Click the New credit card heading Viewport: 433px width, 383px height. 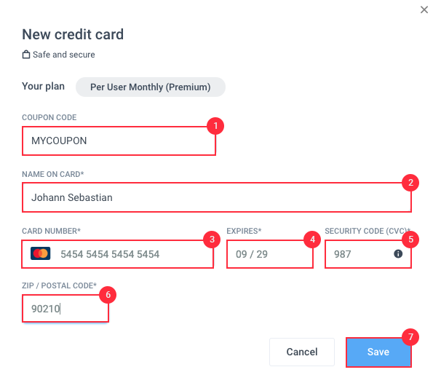pyautogui.click(x=73, y=34)
